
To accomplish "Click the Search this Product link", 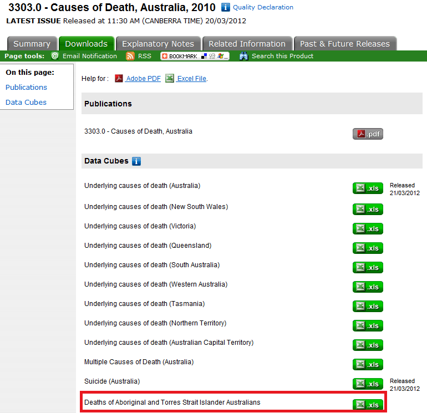I will 282,56.
